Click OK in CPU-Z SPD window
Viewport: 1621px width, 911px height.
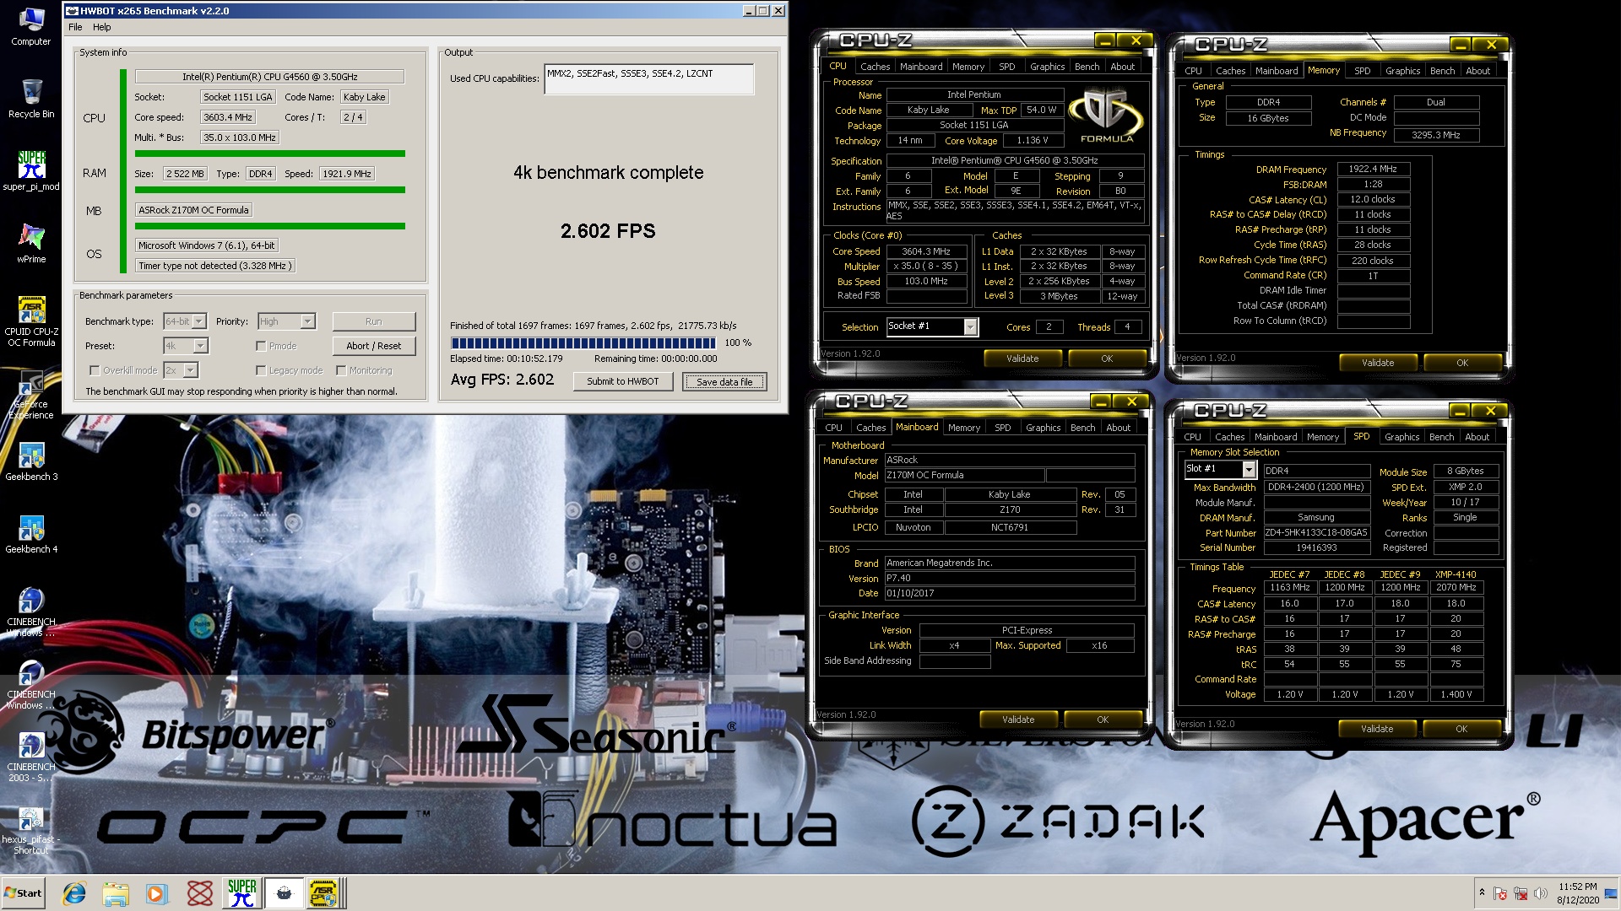pos(1461,729)
